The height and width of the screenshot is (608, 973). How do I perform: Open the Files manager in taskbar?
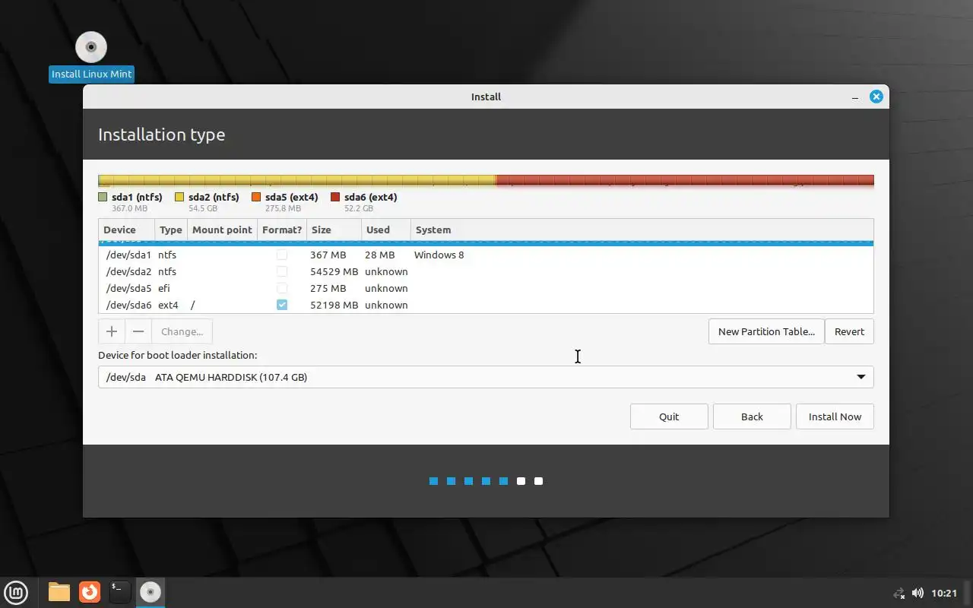click(59, 592)
